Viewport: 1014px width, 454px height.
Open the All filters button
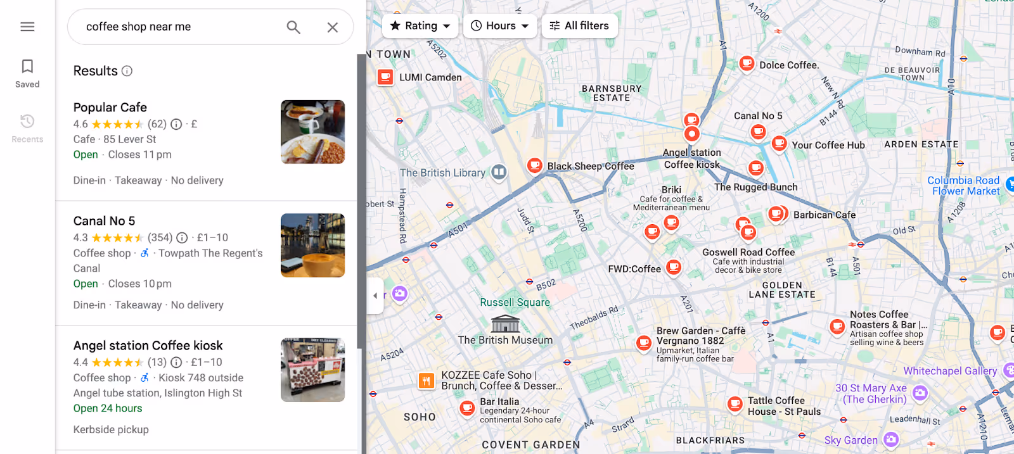coord(579,26)
